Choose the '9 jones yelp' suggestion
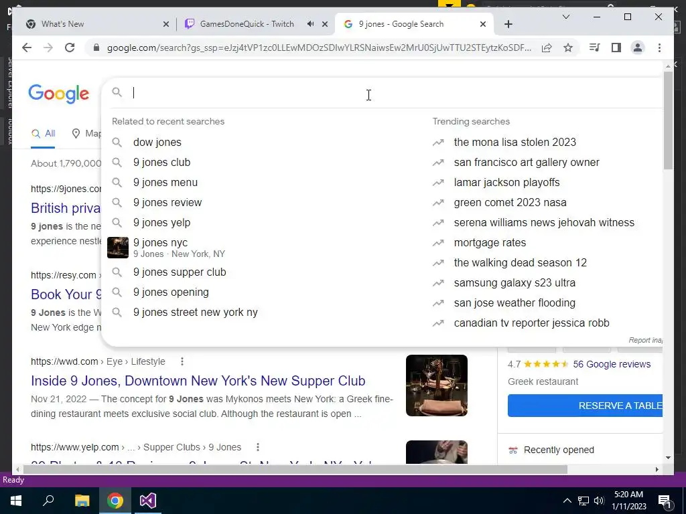Image resolution: width=686 pixels, height=514 pixels. (x=162, y=222)
